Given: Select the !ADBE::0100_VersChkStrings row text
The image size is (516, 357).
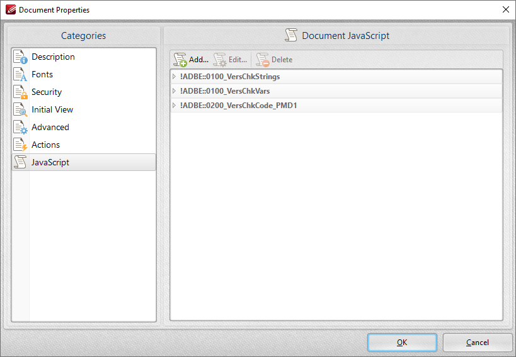Looking at the screenshot, I should [x=230, y=77].
